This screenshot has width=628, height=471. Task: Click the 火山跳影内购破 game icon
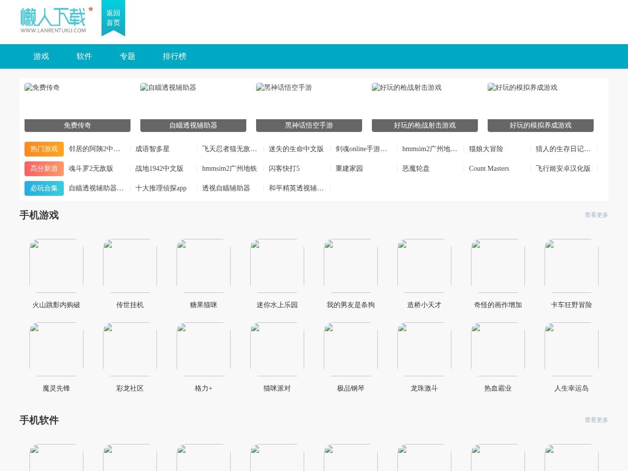point(56,266)
